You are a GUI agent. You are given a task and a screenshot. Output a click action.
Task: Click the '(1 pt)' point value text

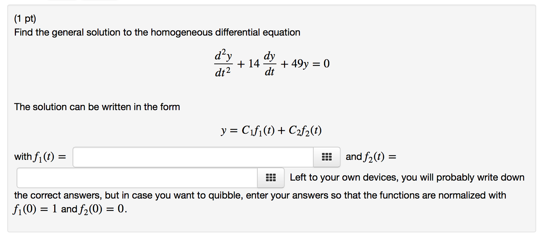[x=25, y=19]
